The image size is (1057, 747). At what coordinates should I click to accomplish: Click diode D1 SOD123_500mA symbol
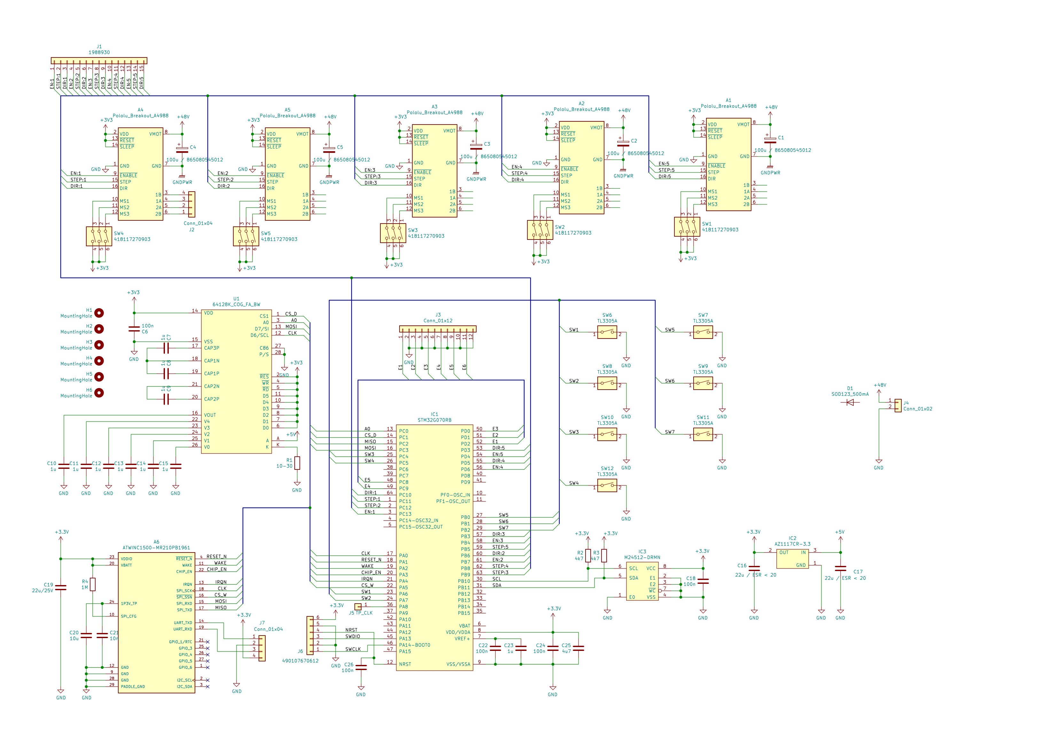850,402
